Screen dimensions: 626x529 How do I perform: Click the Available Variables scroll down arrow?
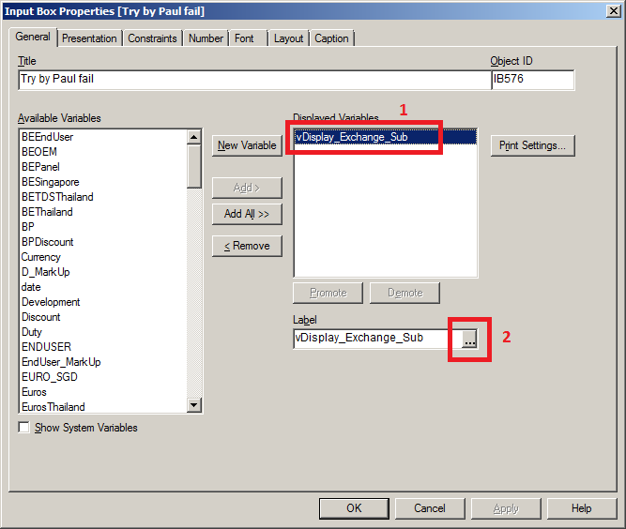coord(194,405)
